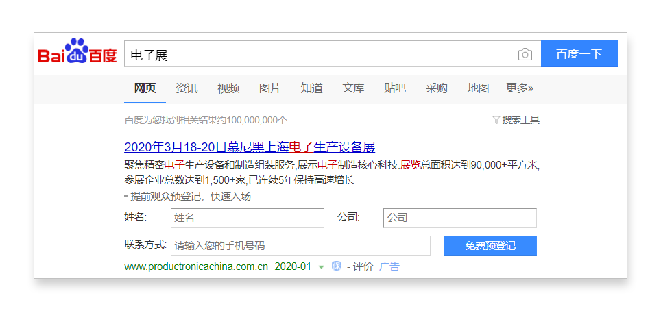
Task: Click the filter icon beside 搜索工具
Action: pyautogui.click(x=496, y=120)
